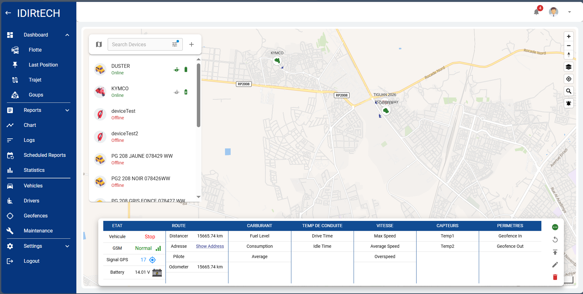Click Logout at the bottom of sidebar

click(31, 261)
